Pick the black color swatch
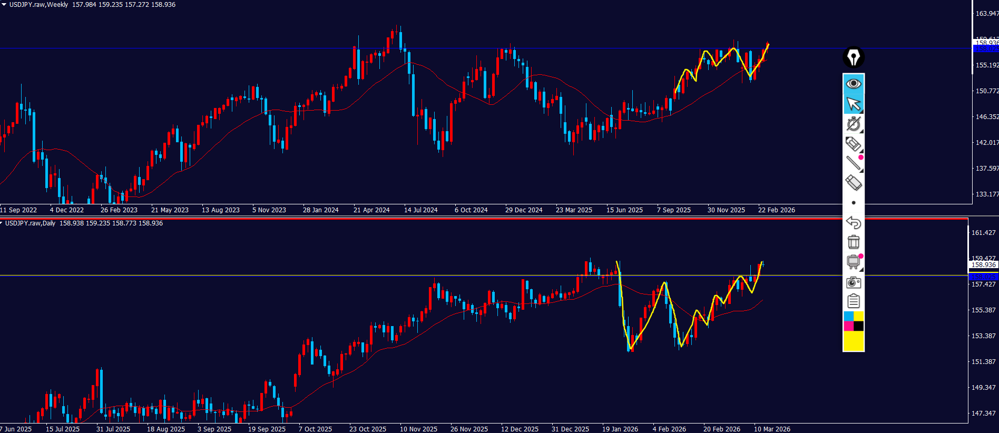The width and height of the screenshot is (999, 433). coord(859,326)
